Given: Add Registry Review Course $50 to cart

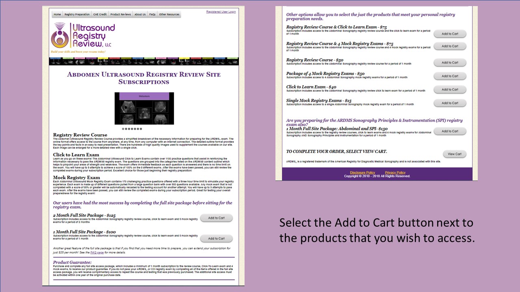Looking at the screenshot, I should (450, 63).
